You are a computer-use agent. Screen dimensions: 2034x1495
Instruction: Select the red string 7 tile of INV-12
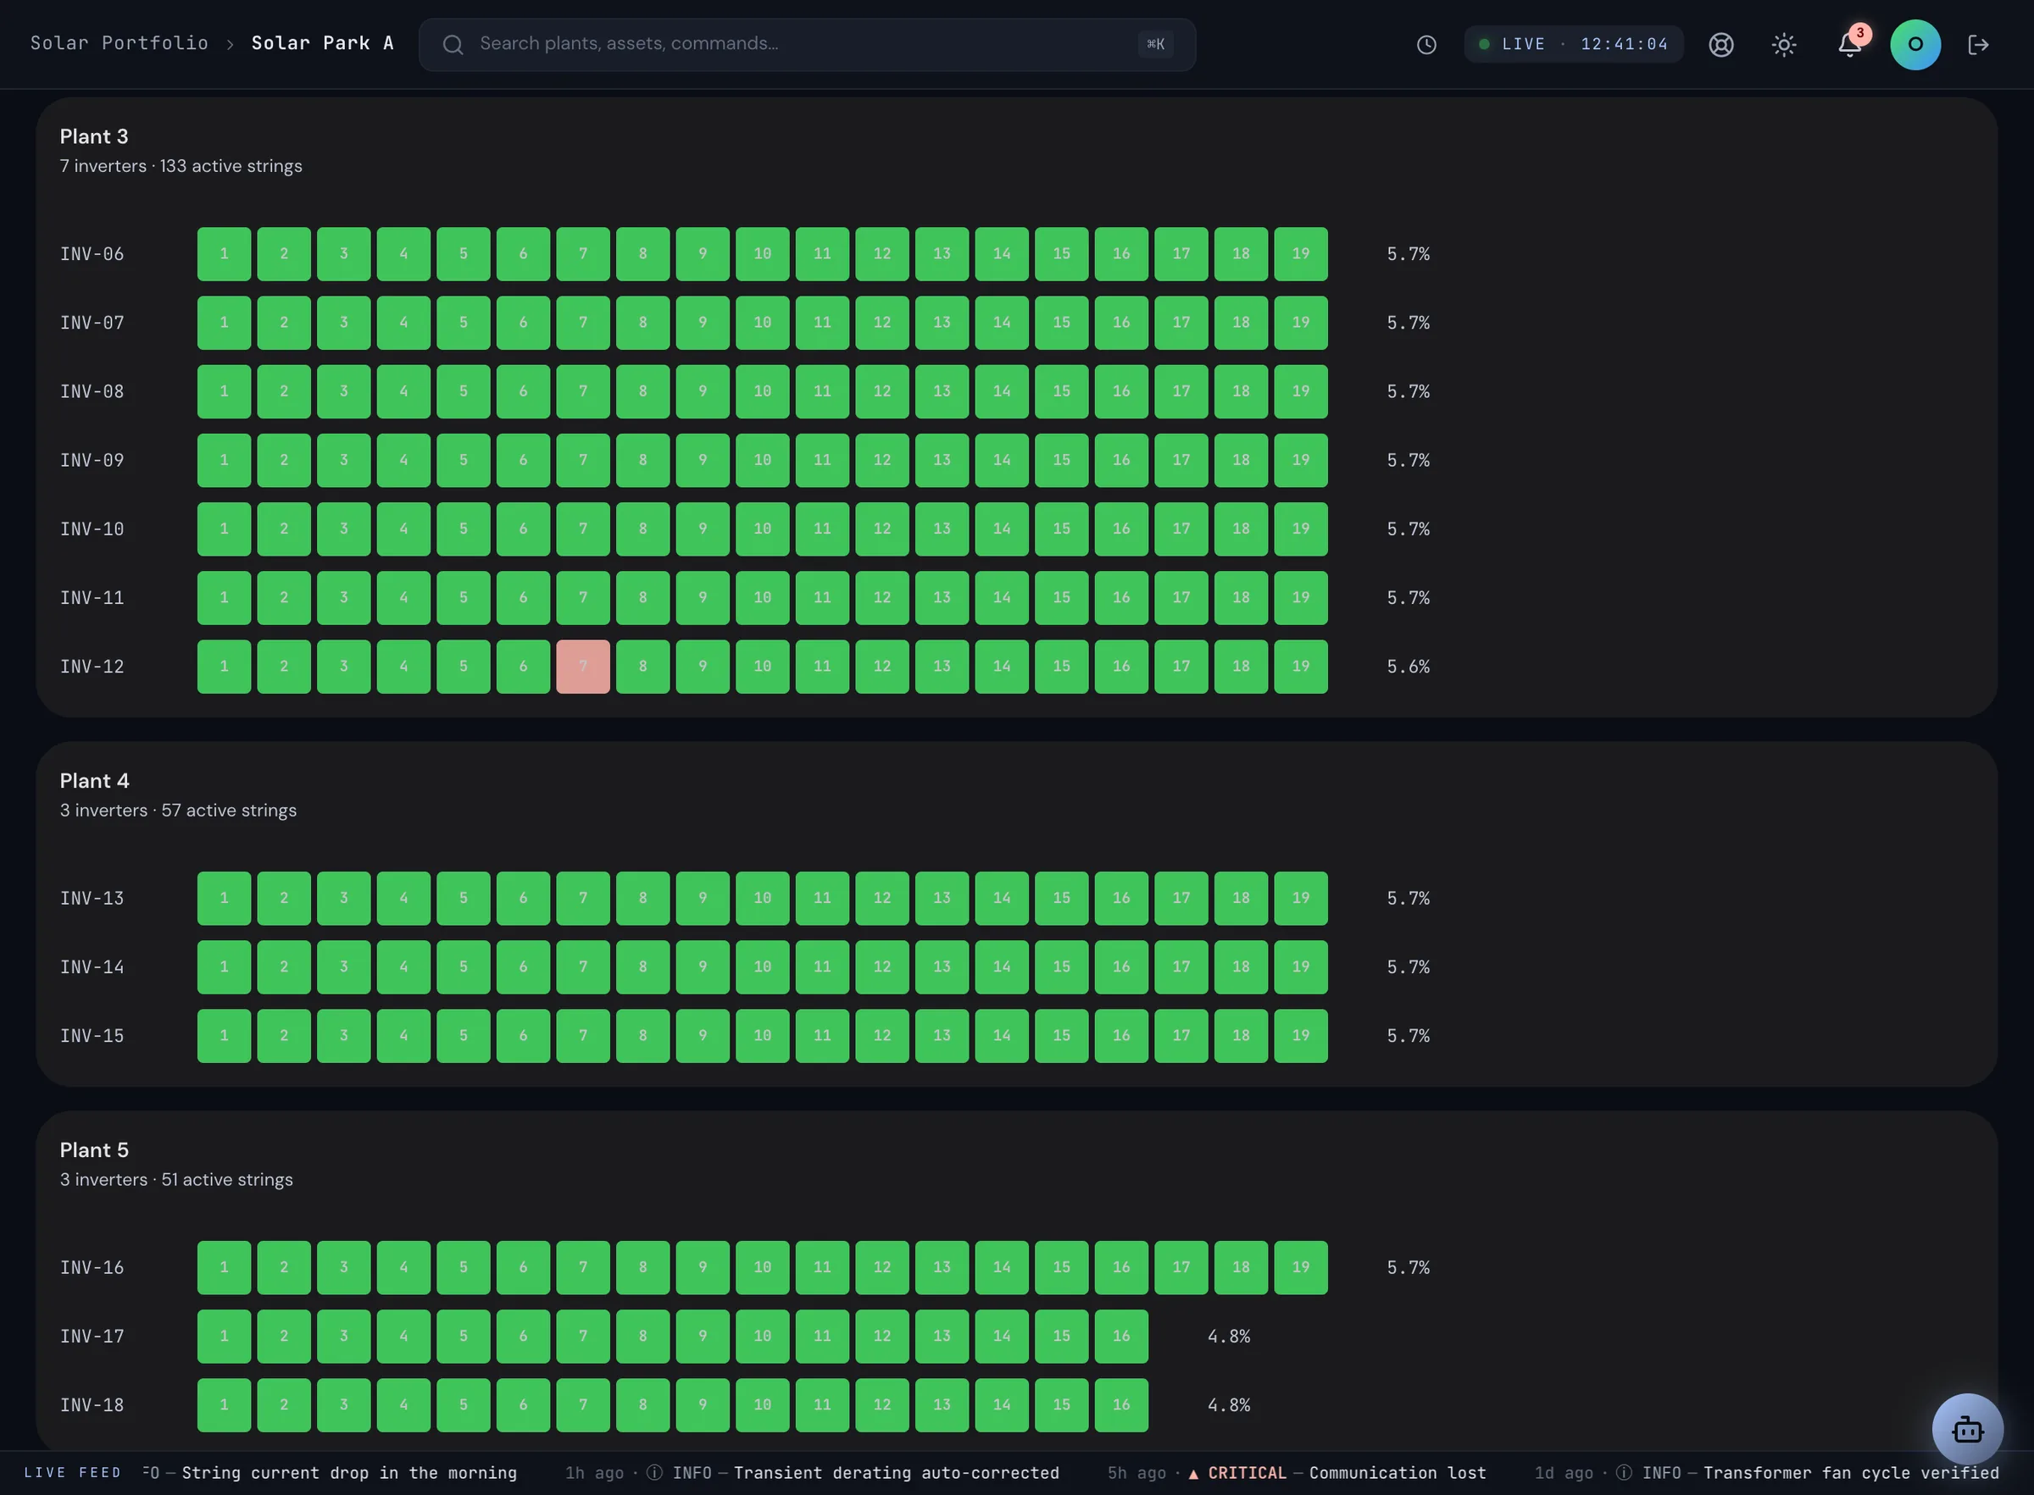point(583,667)
